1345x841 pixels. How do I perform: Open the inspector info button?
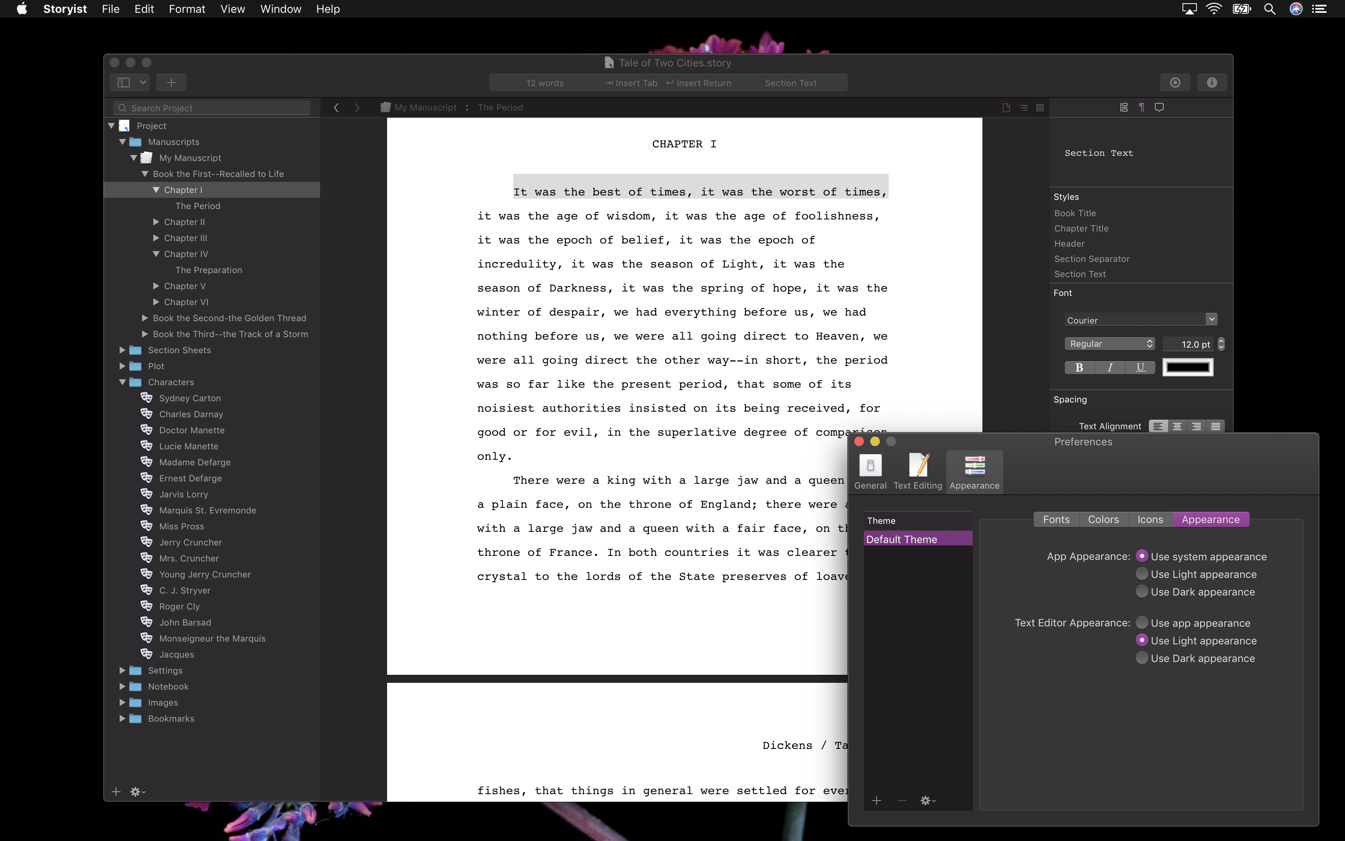[x=1212, y=82]
